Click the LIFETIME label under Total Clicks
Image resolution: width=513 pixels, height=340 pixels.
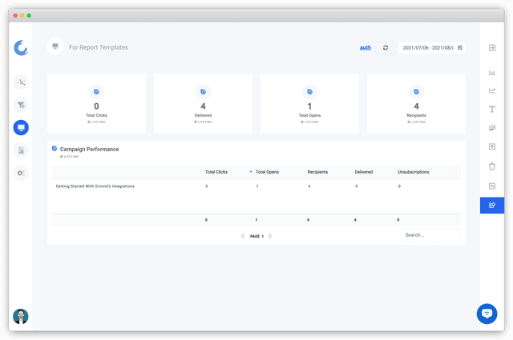coord(96,122)
